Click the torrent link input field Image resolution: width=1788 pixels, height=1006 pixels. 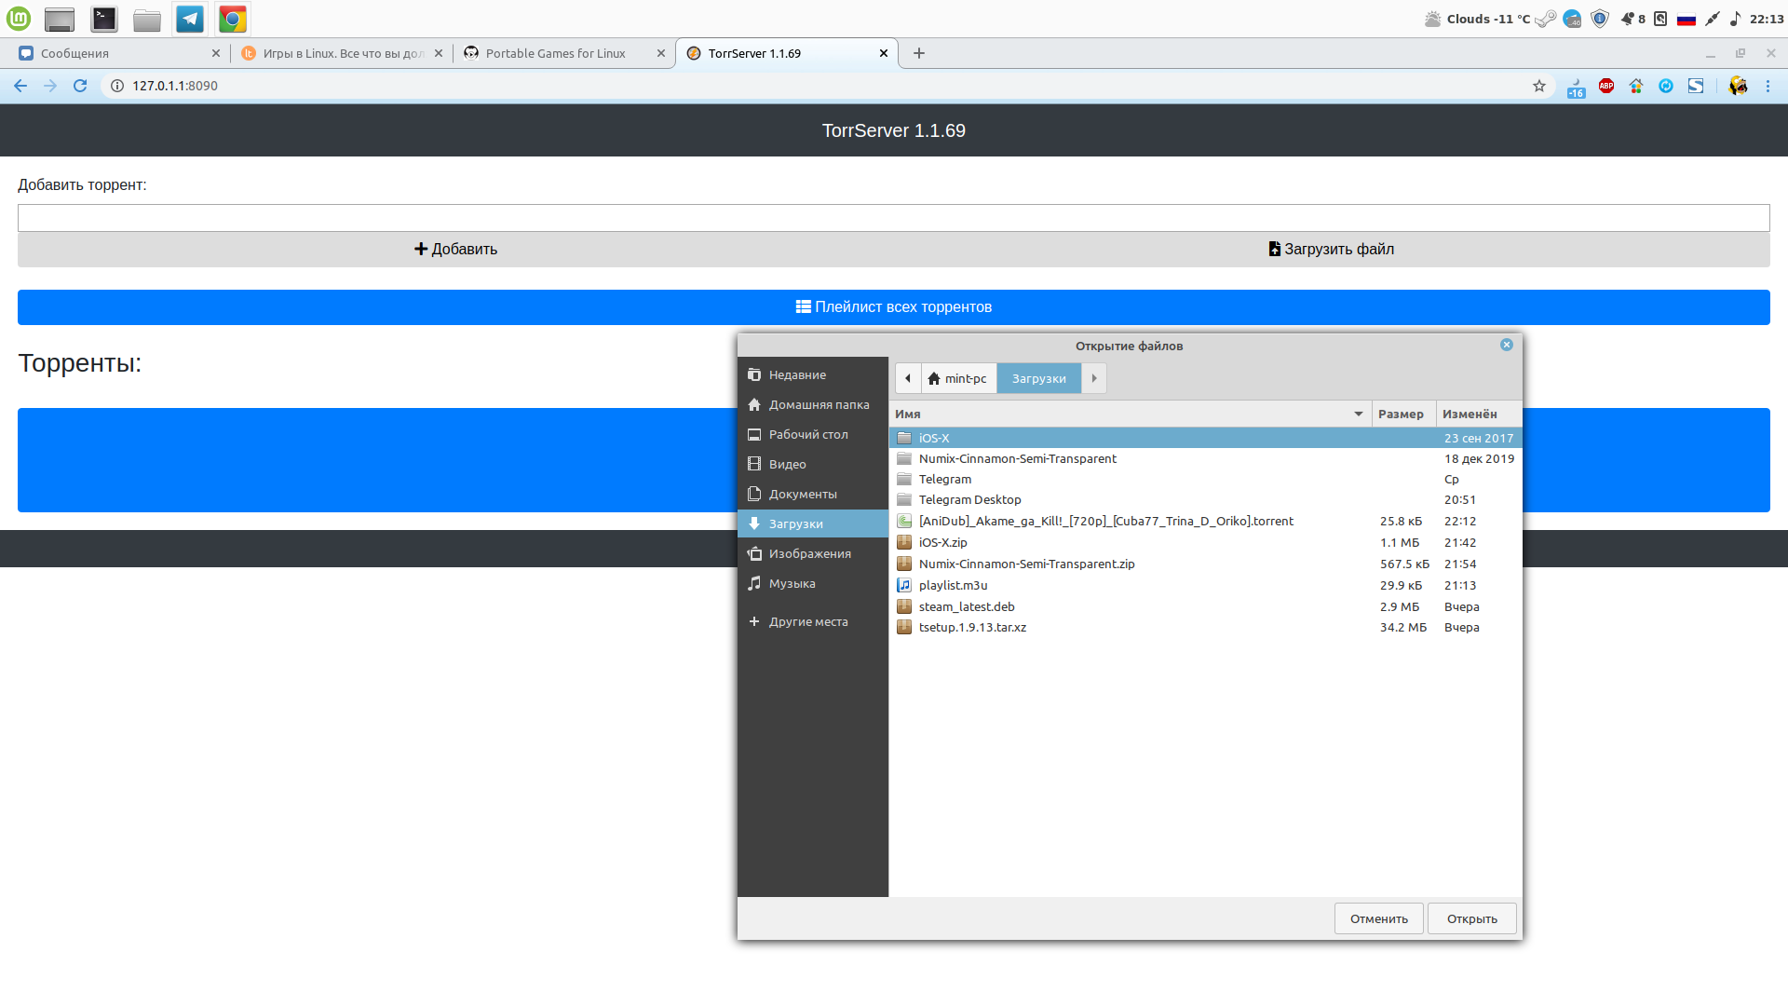tap(894, 218)
